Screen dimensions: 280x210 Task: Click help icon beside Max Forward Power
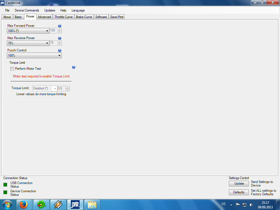pos(60,26)
